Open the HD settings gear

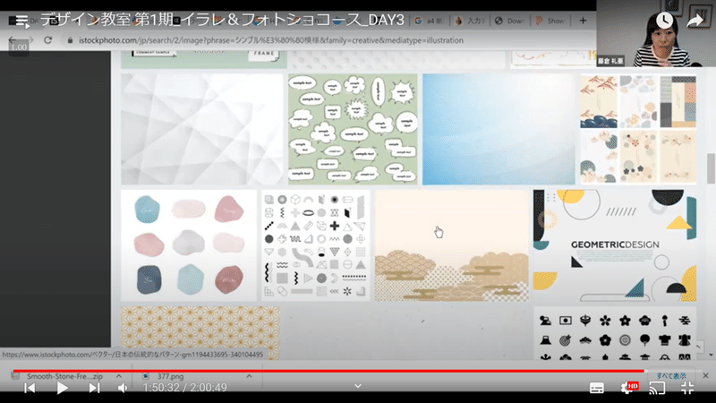pyautogui.click(x=629, y=388)
